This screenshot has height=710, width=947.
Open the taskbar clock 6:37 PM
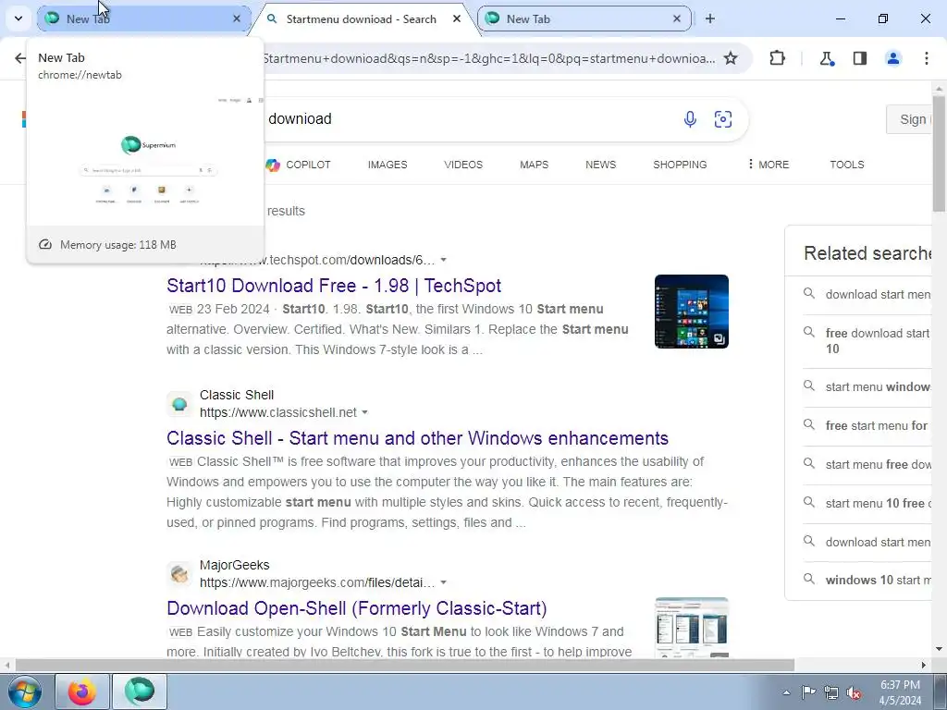900,692
